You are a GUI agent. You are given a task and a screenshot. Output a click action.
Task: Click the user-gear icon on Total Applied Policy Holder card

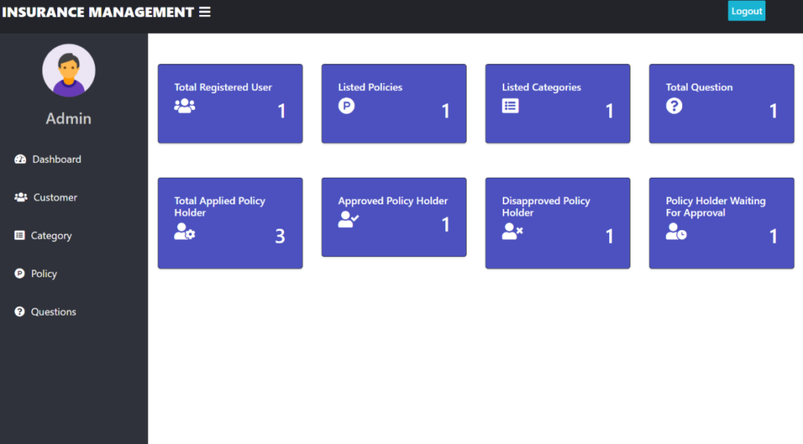pos(184,231)
